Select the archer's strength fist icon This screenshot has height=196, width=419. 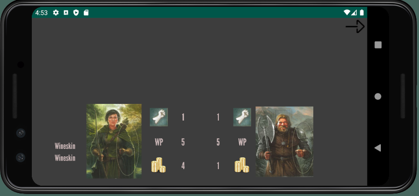[x=159, y=117]
